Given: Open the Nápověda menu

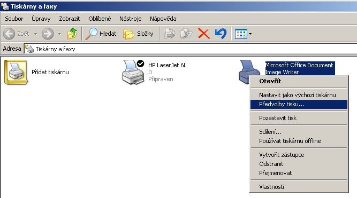Looking at the screenshot, I should pyautogui.click(x=163, y=19).
